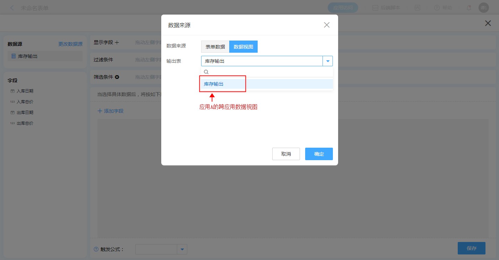Choose 库存输出 from the dropdown list
The image size is (499, 260).
[214, 84]
